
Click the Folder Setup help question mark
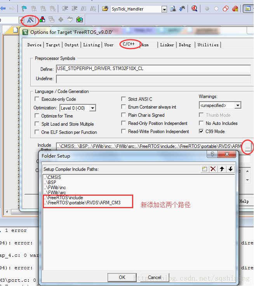click(x=212, y=154)
